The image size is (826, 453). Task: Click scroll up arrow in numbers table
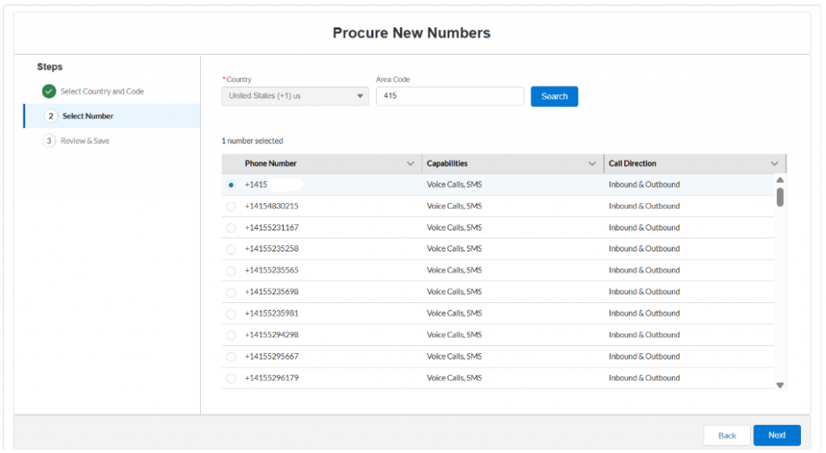pyautogui.click(x=780, y=180)
